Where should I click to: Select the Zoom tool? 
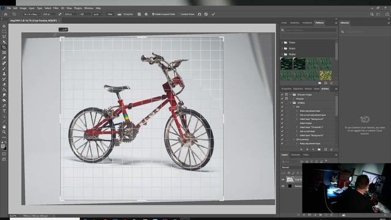point(4,132)
